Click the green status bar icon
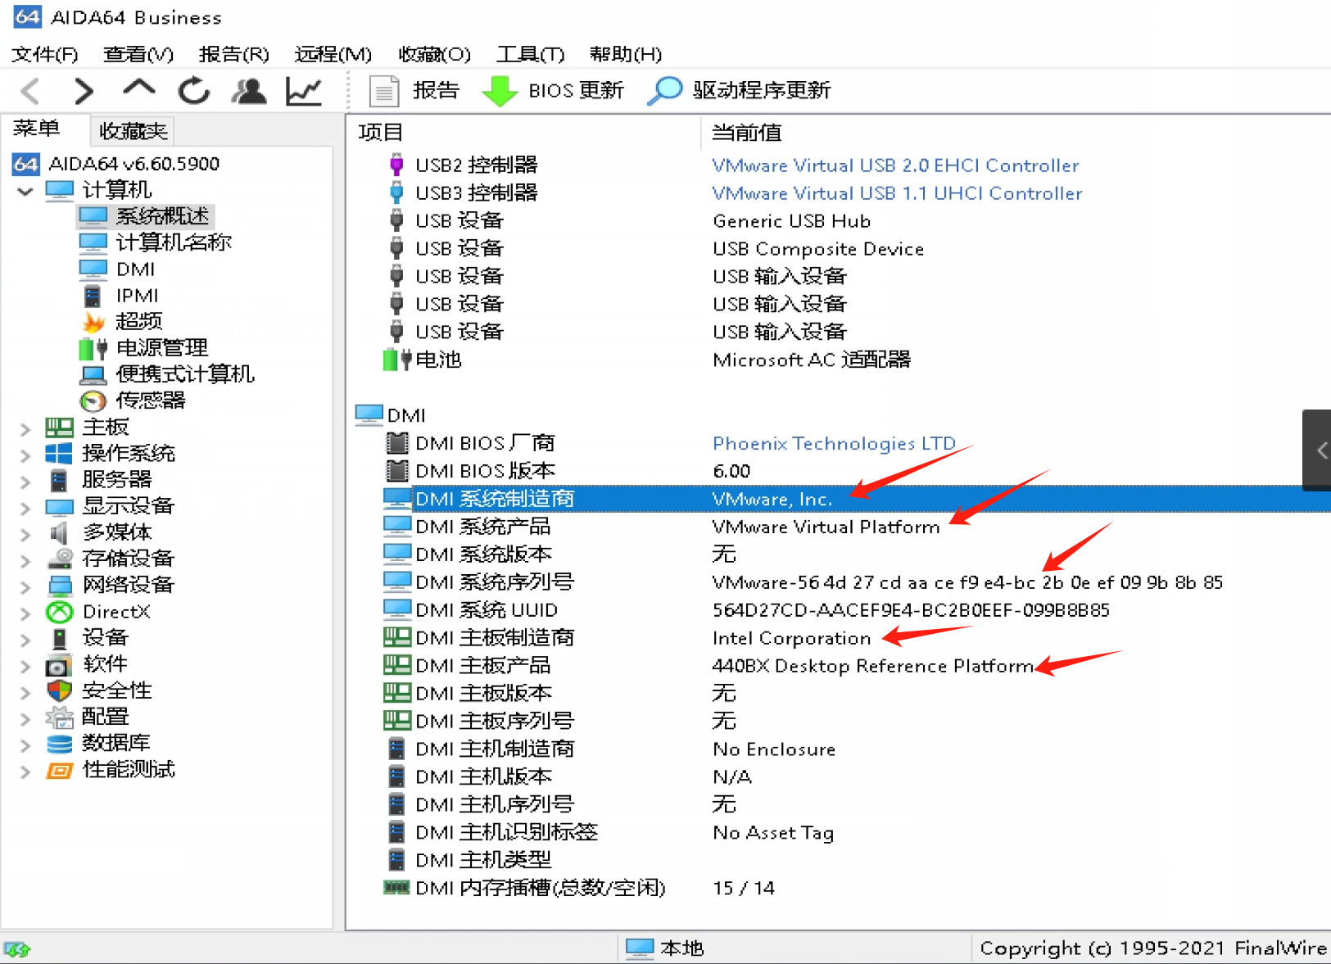1331x964 pixels. 17,950
